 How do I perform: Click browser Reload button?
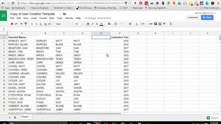pyautogui.click(x=13, y=3)
